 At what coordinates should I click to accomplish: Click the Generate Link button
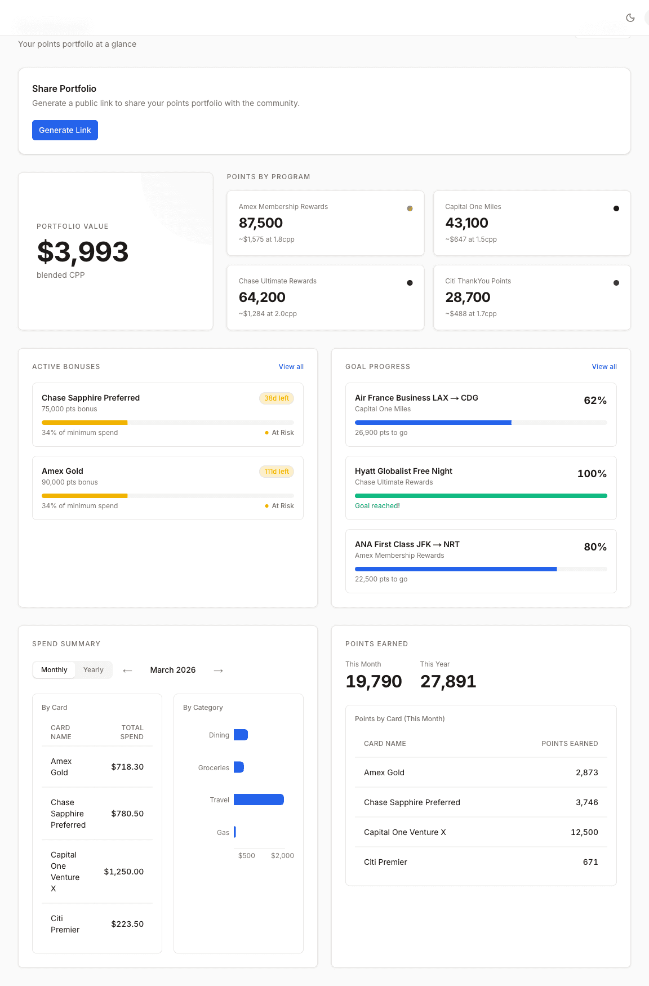[65, 130]
